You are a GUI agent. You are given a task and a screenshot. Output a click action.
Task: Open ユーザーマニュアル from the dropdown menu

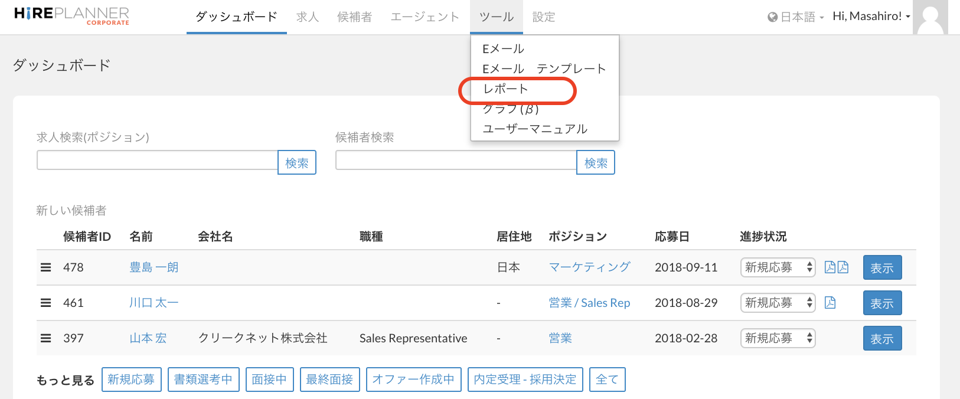pyautogui.click(x=535, y=129)
